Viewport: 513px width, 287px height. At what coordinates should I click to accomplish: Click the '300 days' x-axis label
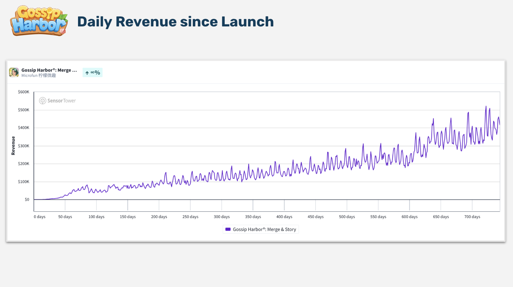pyautogui.click(x=222, y=217)
